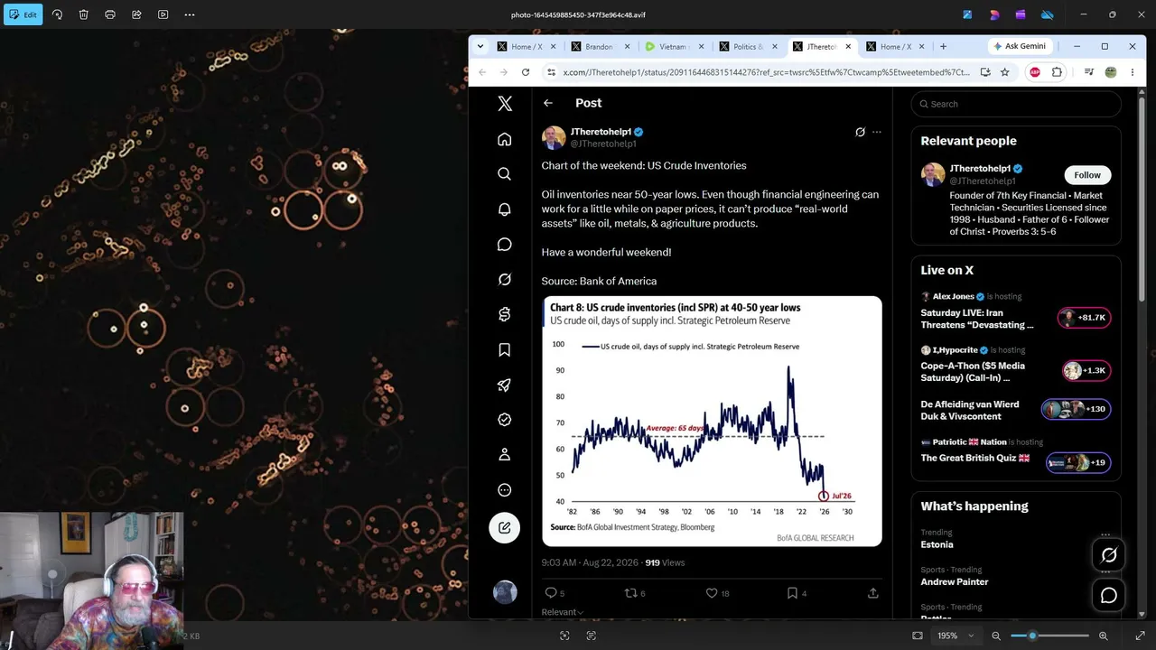Open the browser Extensions puzzle icon

1057,72
